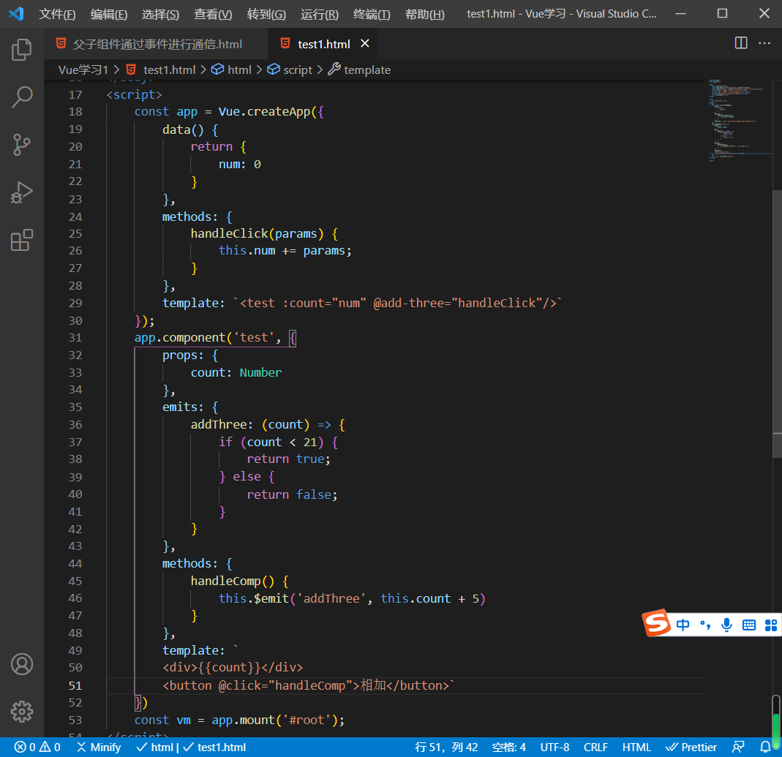
Task: Open the HTML language mode selector
Action: click(636, 747)
